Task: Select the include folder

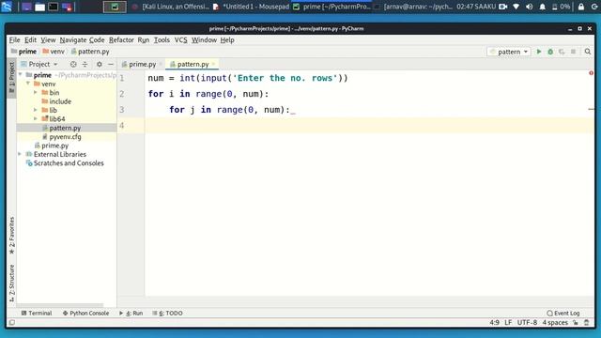Action: [x=60, y=101]
